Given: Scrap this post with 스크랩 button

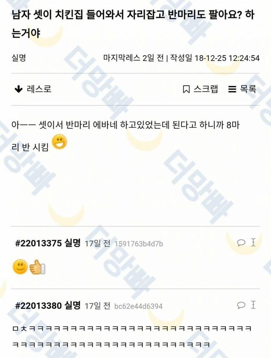Looking at the screenshot, I should (200, 89).
